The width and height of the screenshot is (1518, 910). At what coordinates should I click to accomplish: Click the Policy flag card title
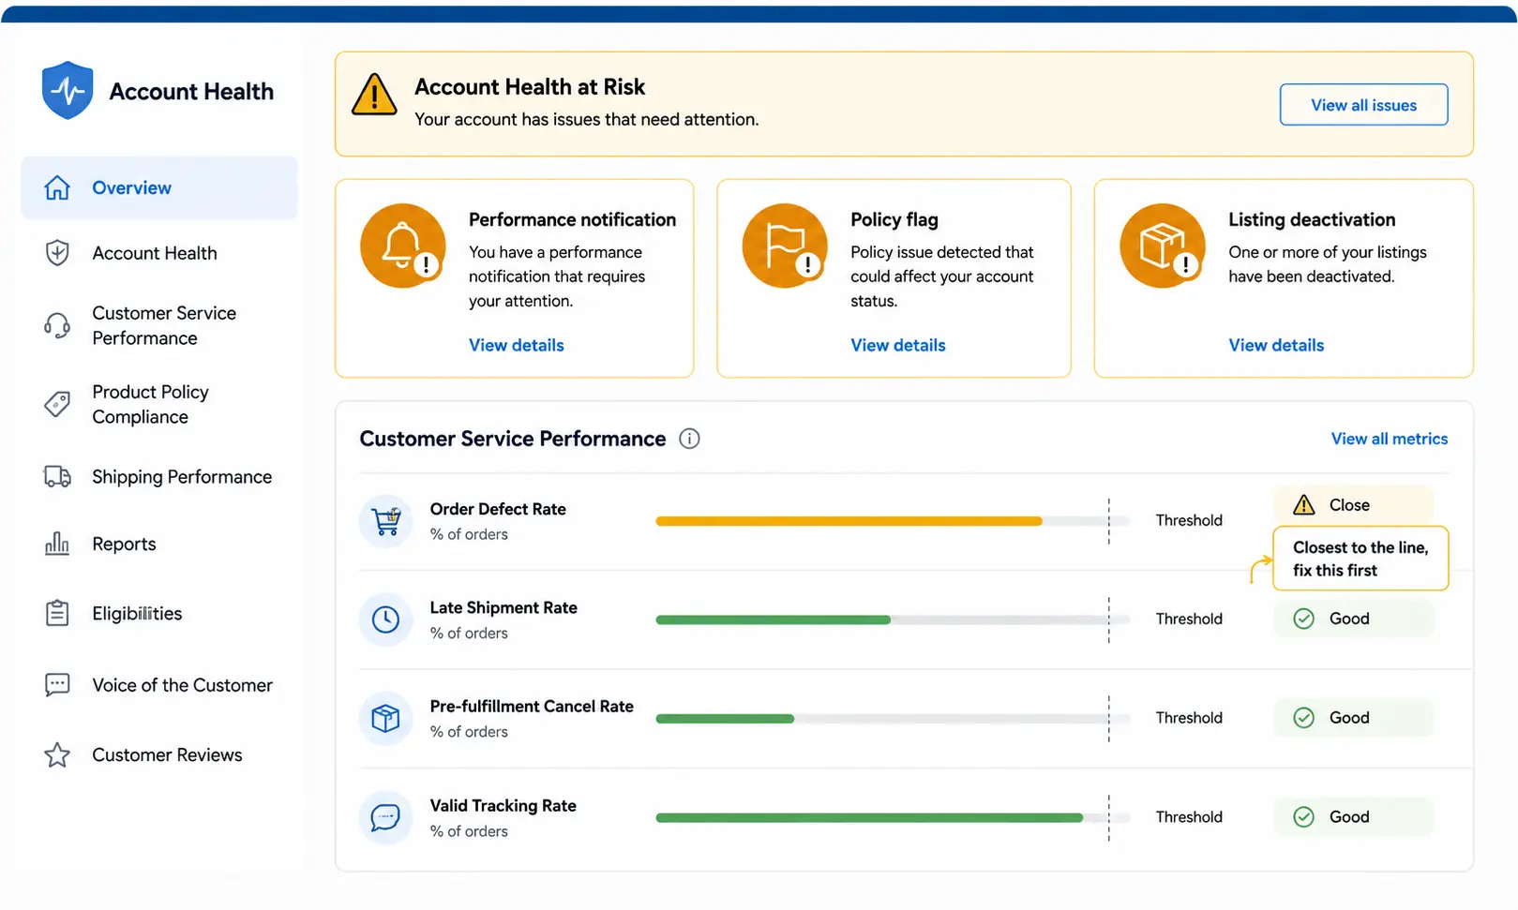(894, 219)
